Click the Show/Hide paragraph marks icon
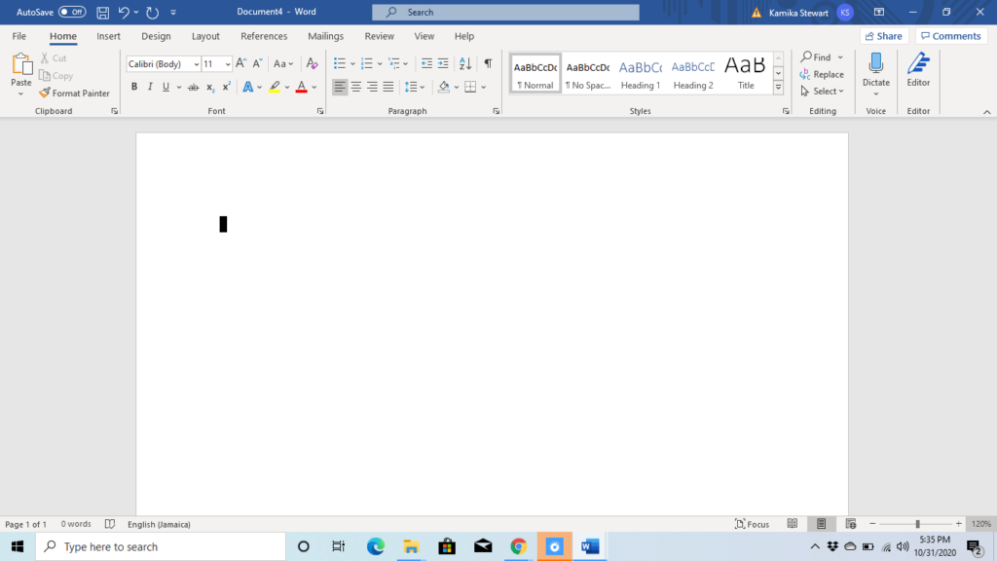 tap(488, 63)
